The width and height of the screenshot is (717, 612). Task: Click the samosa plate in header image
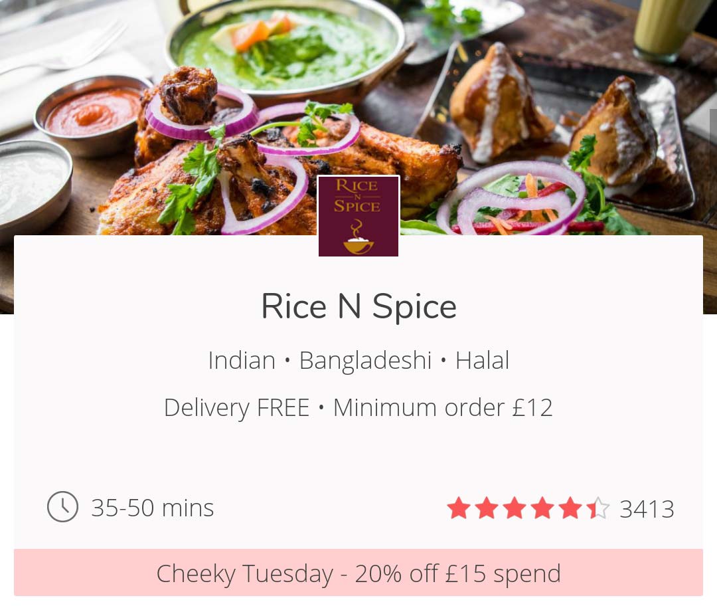556,128
